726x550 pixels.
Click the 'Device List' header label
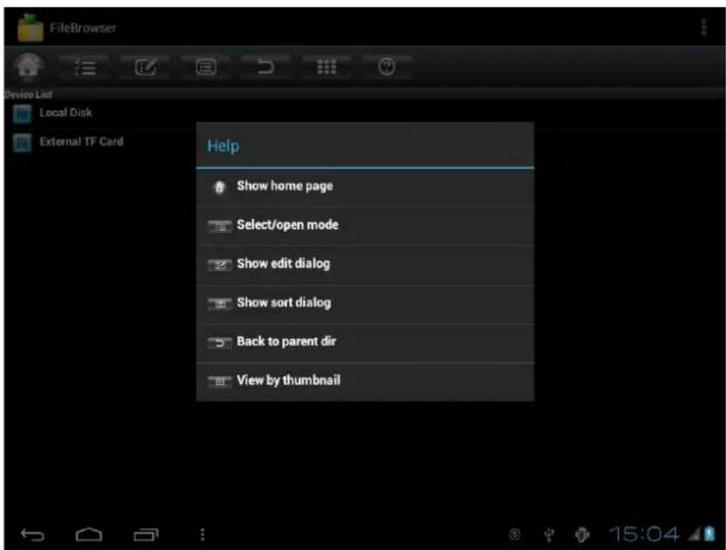click(28, 95)
